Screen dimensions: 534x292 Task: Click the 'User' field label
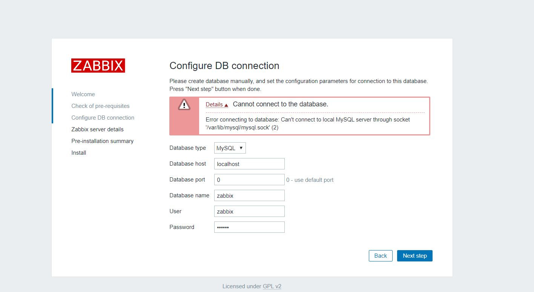[175, 211]
